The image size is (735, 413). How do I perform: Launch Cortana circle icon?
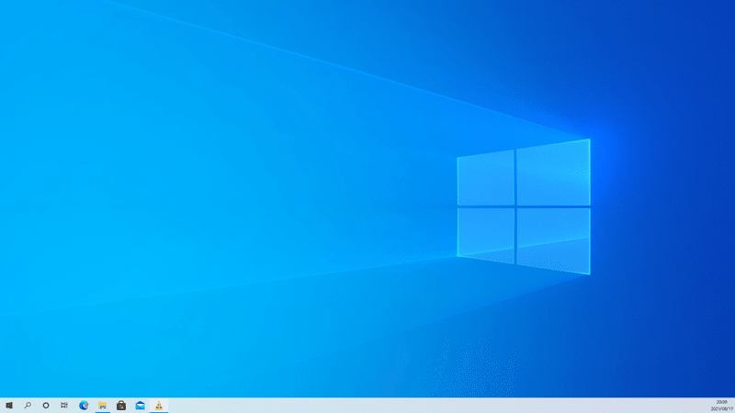(45, 406)
